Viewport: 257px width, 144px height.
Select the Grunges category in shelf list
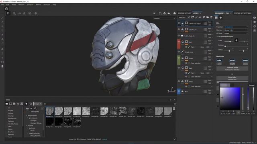click(x=11, y=116)
